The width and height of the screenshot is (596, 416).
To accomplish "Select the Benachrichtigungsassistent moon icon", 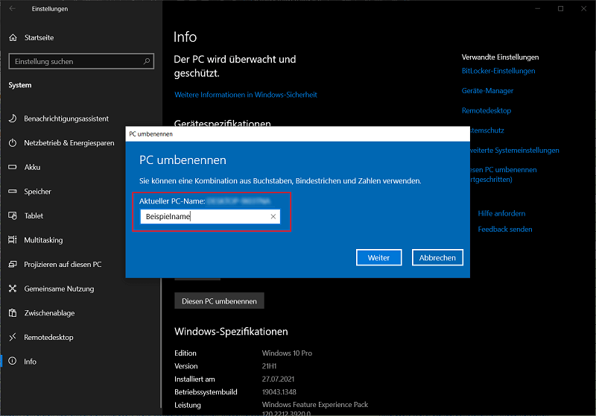I will click(x=13, y=119).
